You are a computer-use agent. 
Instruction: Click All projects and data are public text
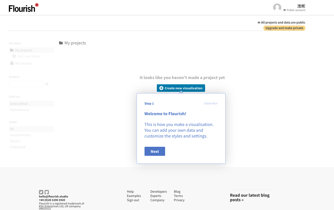coord(283,22)
